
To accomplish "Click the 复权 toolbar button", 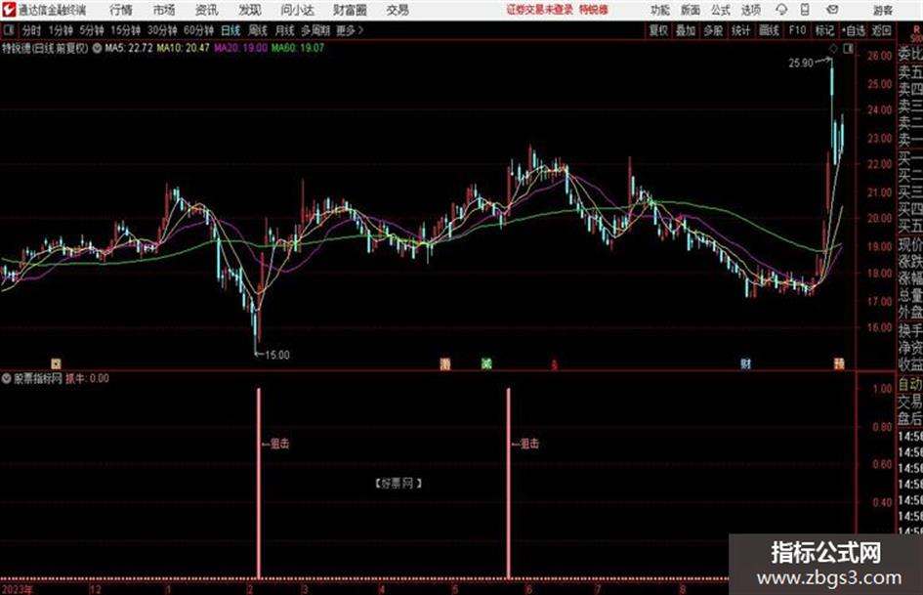I will click(x=658, y=30).
